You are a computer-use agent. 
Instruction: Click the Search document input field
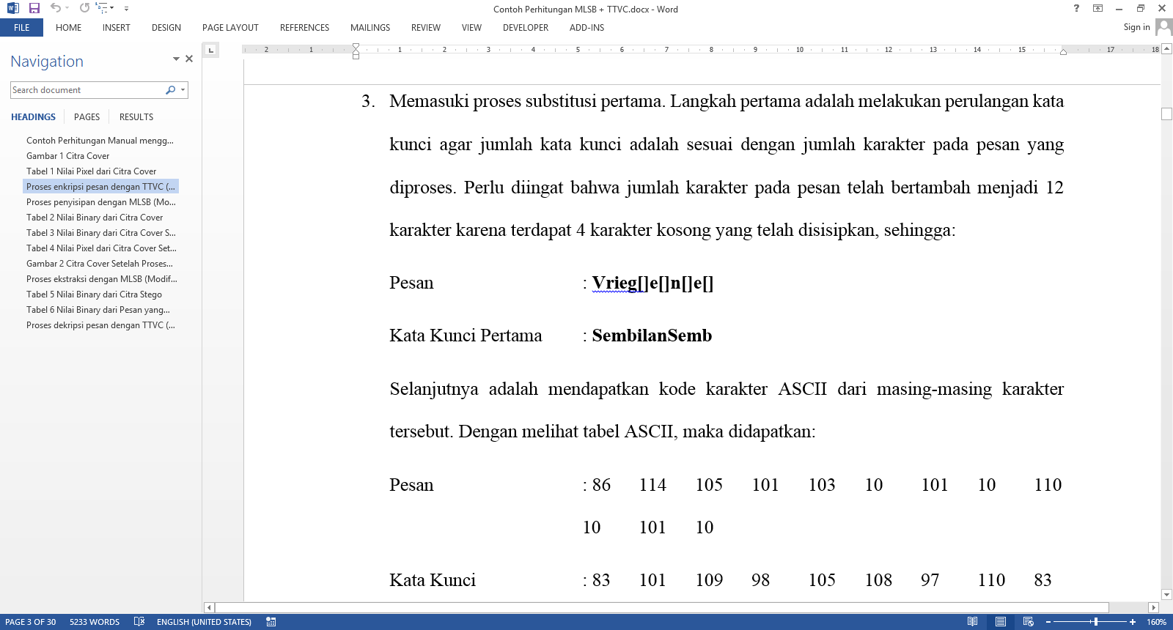coord(88,90)
